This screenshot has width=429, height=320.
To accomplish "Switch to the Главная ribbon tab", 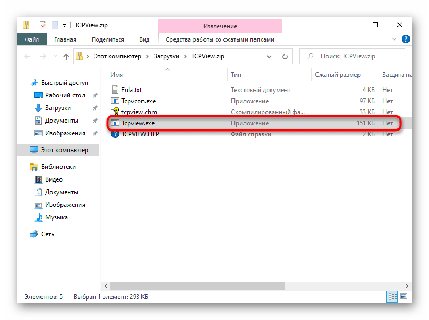I will coord(65,39).
